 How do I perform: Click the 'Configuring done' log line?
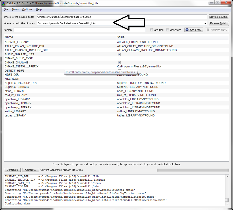[18, 204]
